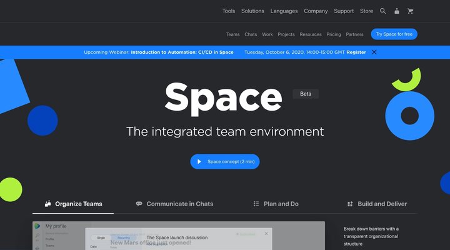Open the Company menu

click(316, 11)
